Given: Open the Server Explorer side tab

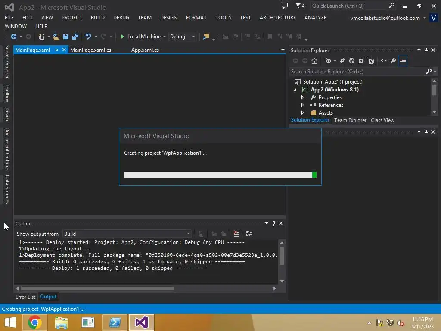Looking at the screenshot, I should [7, 62].
